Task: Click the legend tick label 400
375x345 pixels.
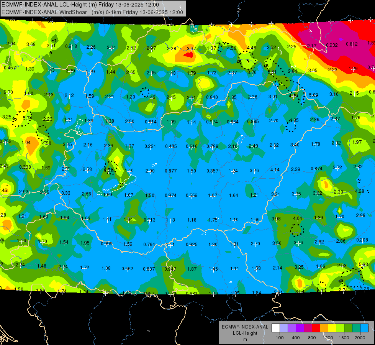Action: click(x=296, y=338)
